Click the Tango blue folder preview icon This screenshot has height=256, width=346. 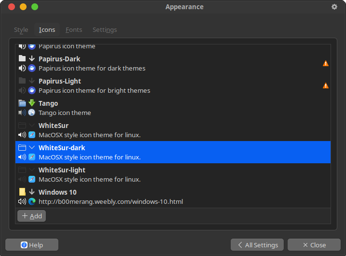tap(22, 103)
